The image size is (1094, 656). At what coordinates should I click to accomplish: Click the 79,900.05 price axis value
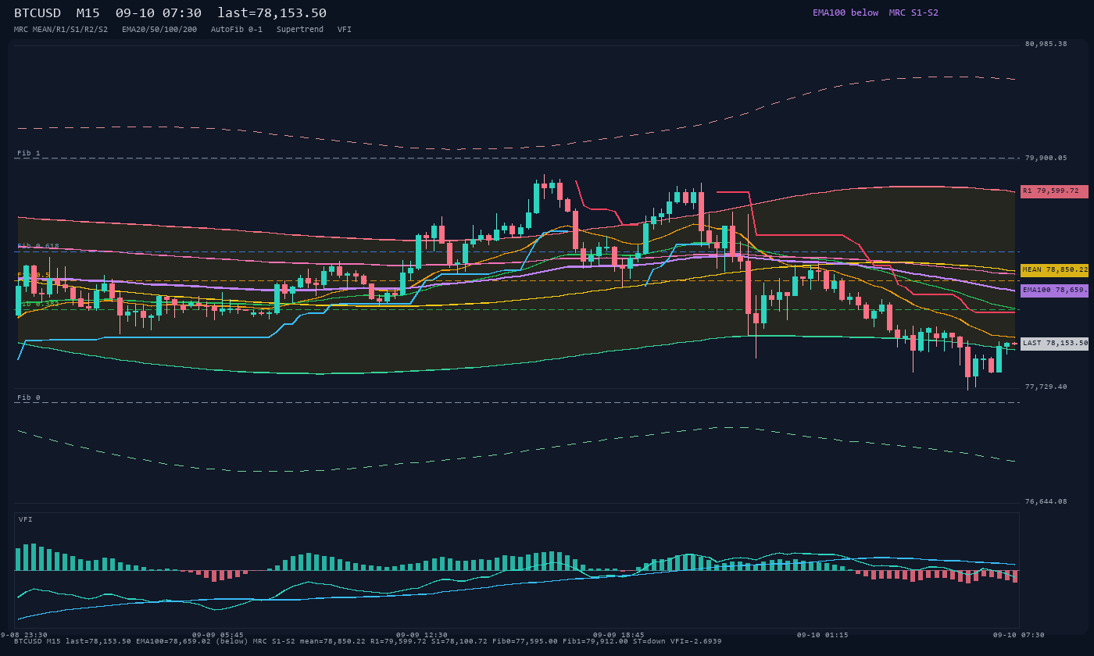coord(1046,158)
